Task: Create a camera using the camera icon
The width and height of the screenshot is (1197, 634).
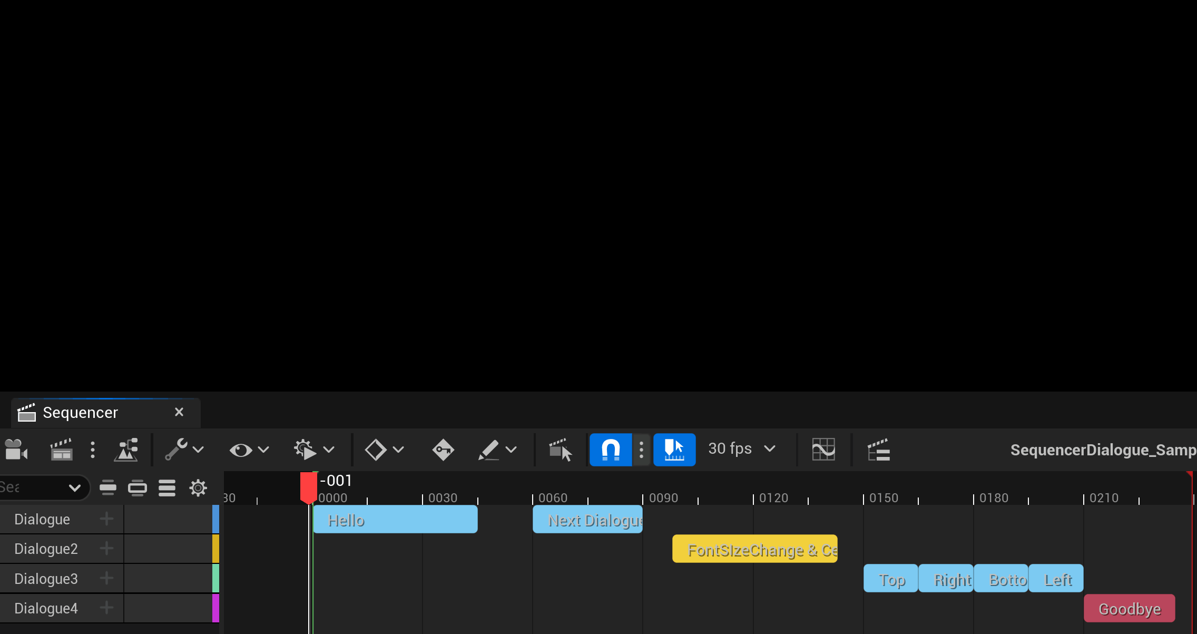Action: point(16,450)
